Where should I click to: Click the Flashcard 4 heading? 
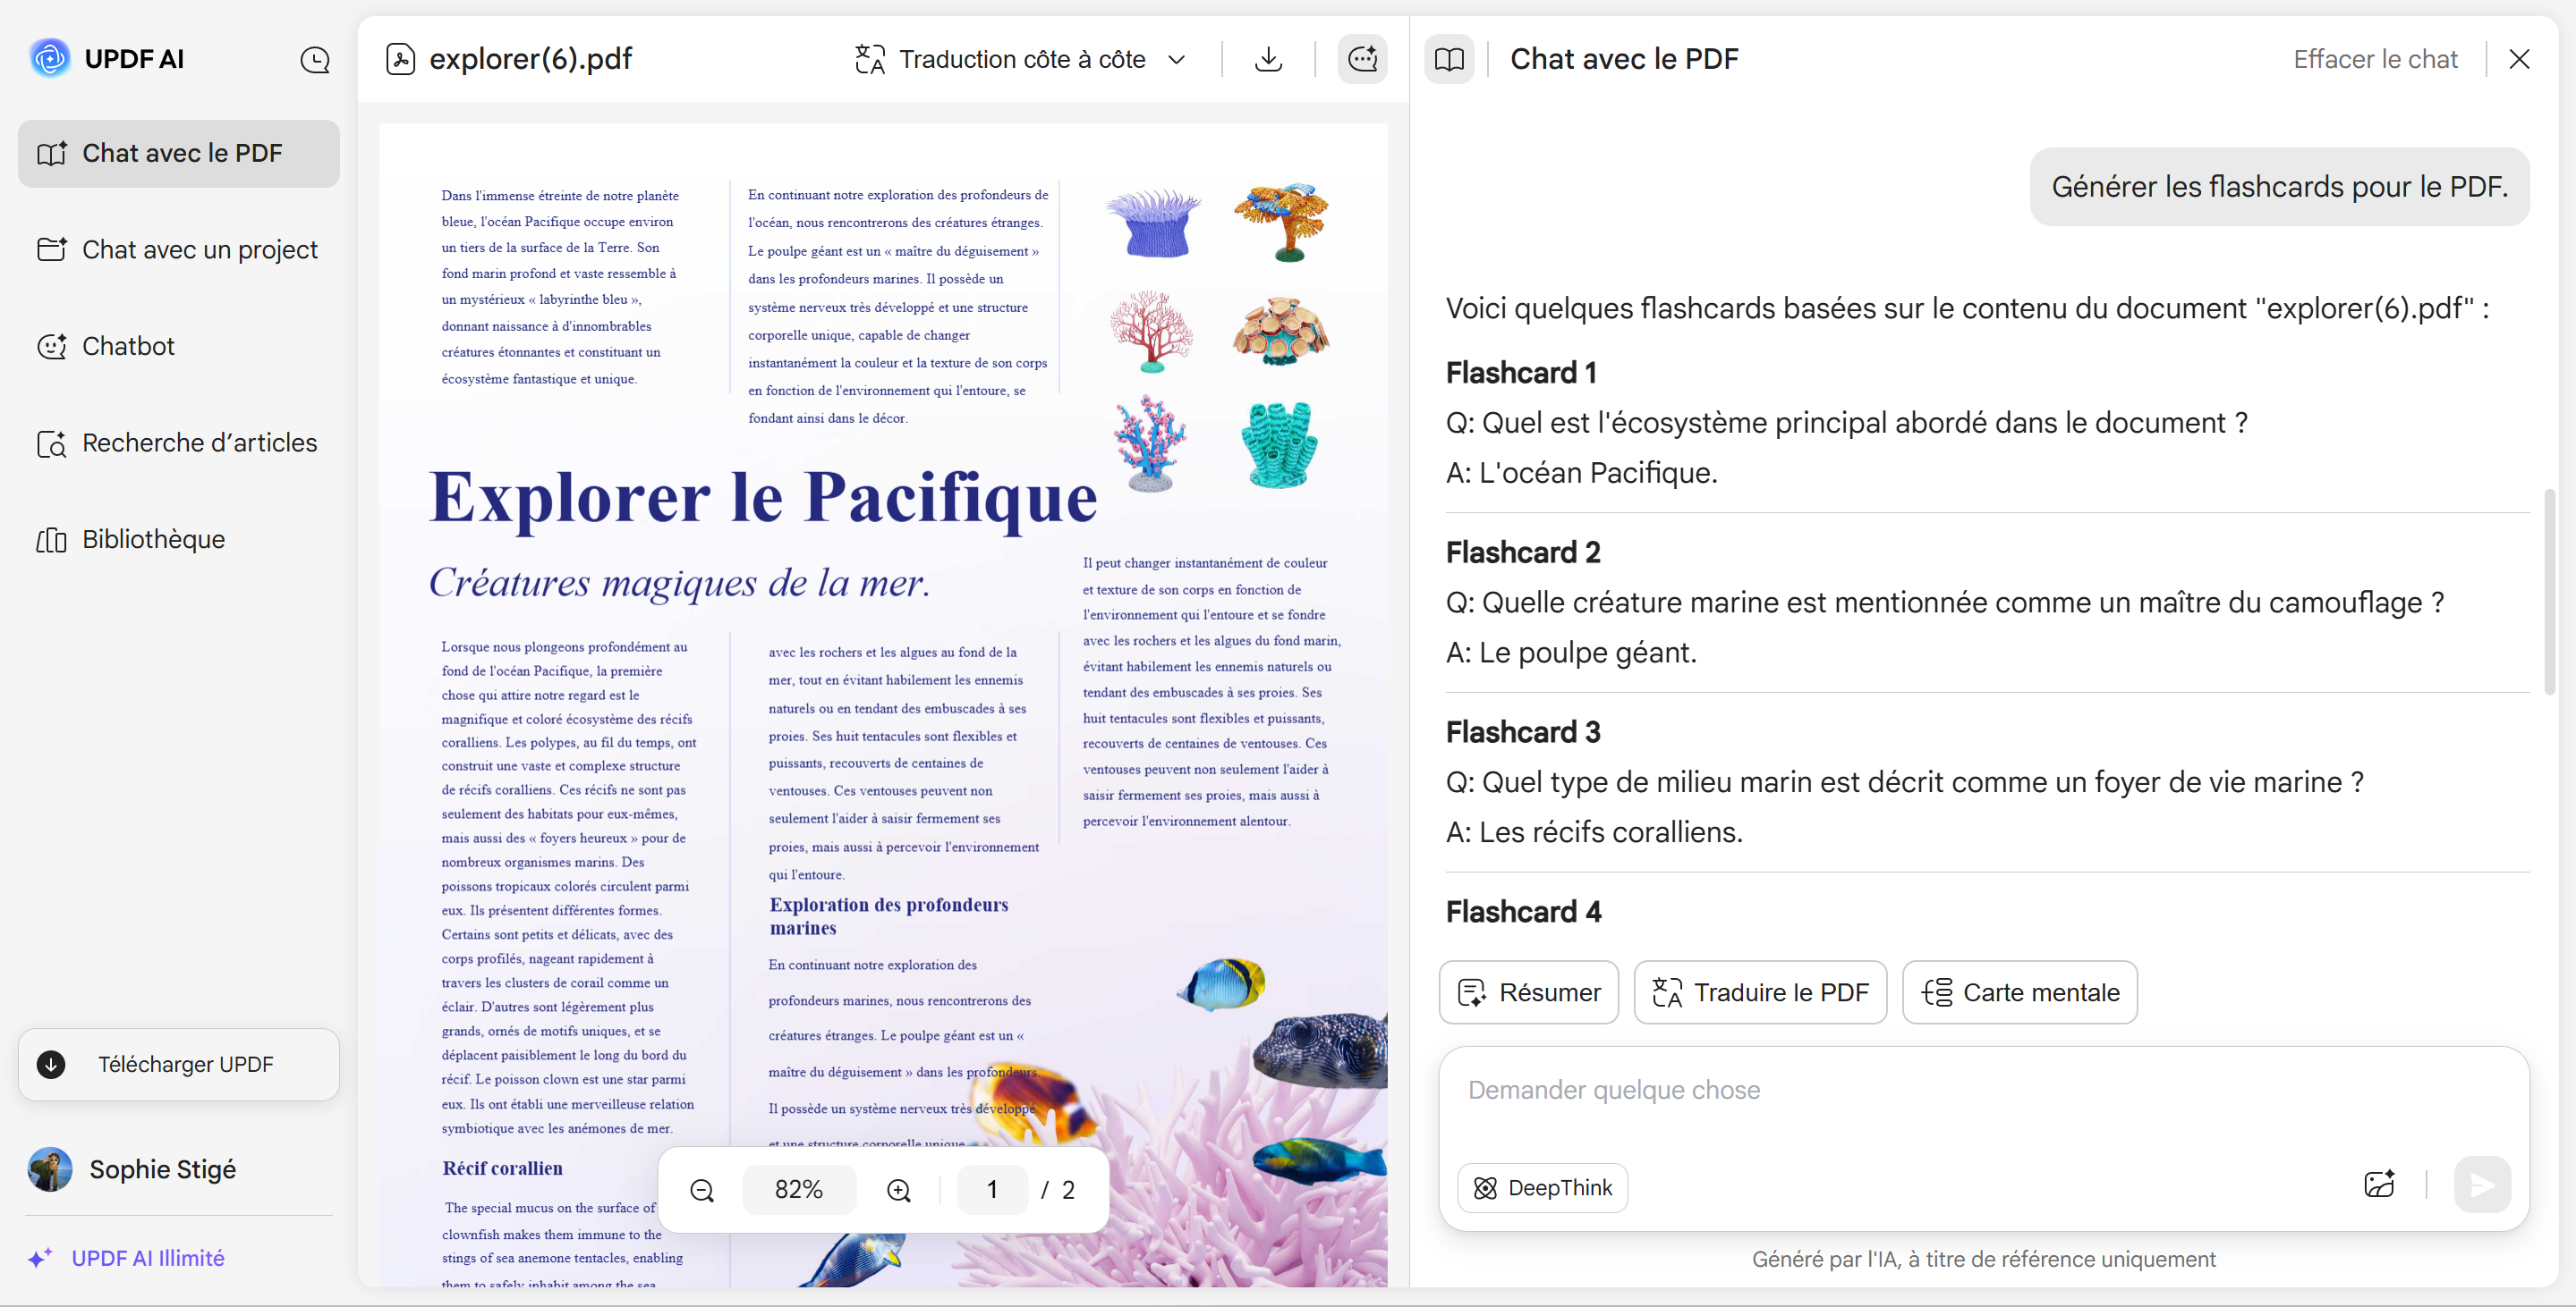tap(1523, 912)
